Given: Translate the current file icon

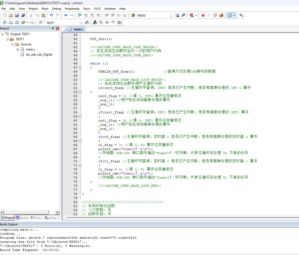Looking at the screenshot, I should tap(5, 22).
